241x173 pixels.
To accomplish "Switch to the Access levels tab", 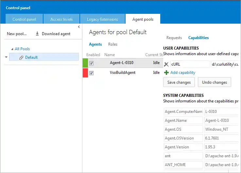I will pos(61,19).
